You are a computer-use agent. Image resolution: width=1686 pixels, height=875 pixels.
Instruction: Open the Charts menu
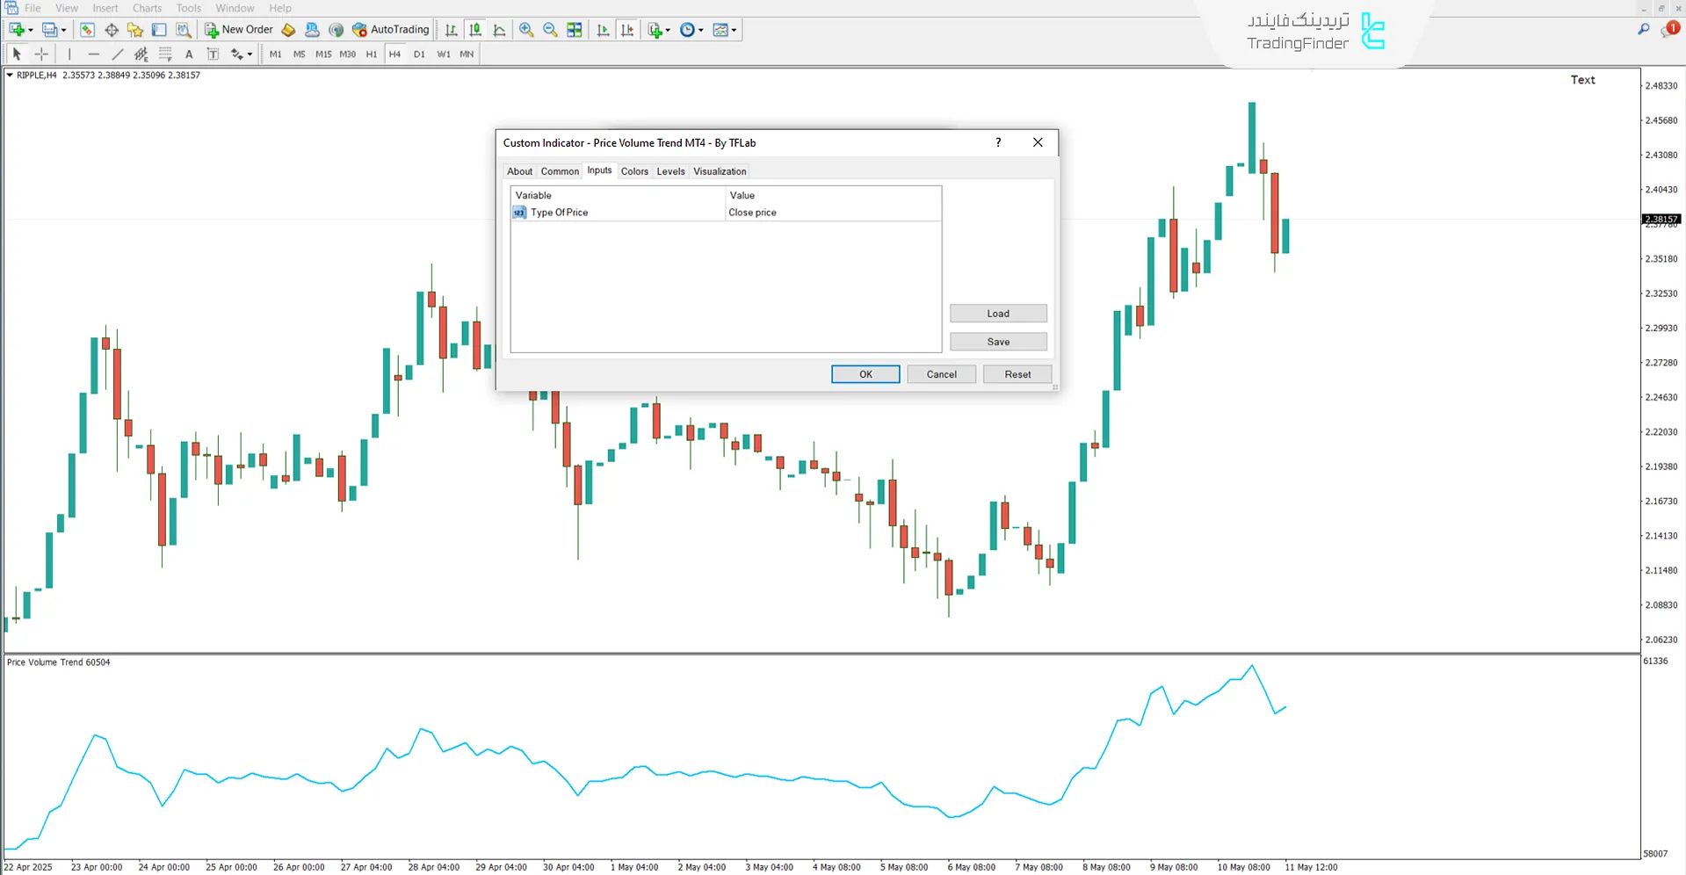coord(146,8)
